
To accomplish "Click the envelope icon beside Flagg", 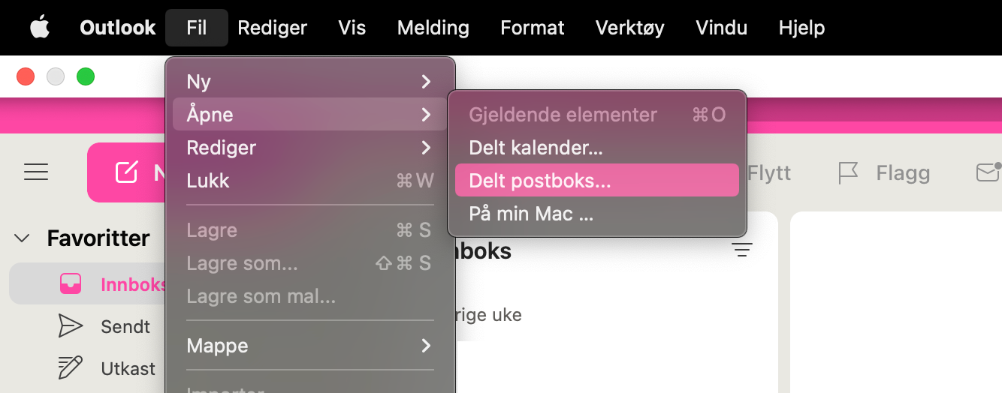I will [988, 172].
